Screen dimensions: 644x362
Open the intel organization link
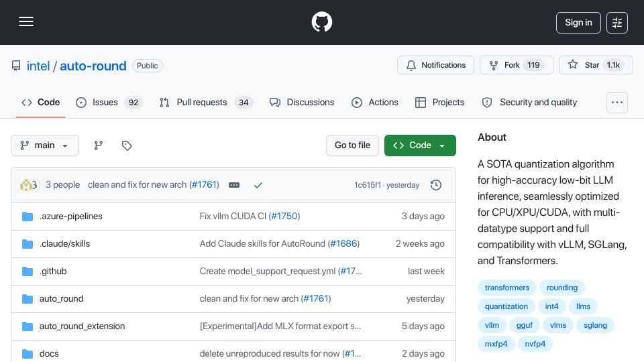coord(38,66)
